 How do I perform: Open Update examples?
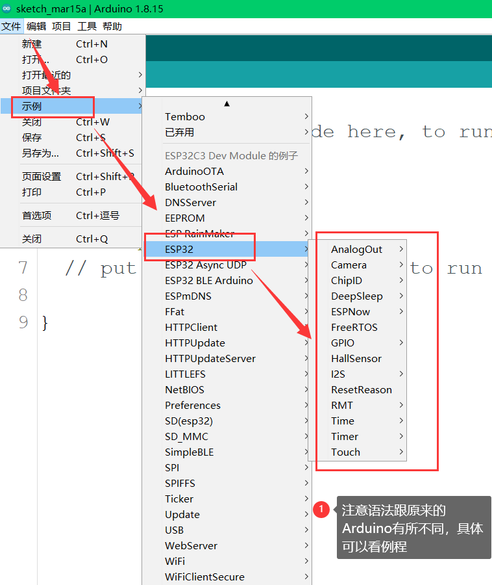pyautogui.click(x=227, y=515)
